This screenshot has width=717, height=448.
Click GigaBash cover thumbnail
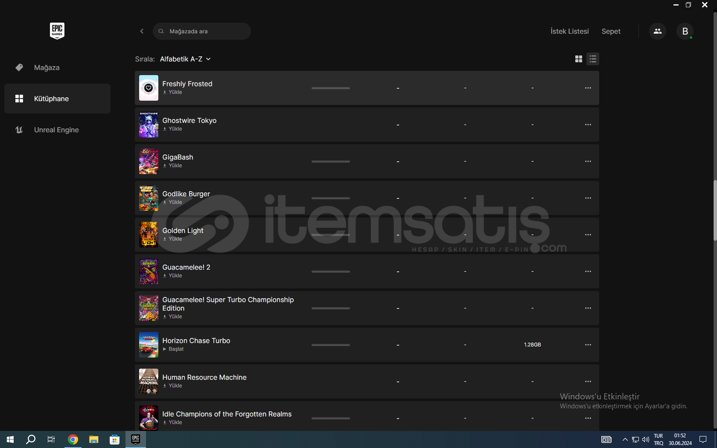tap(149, 161)
